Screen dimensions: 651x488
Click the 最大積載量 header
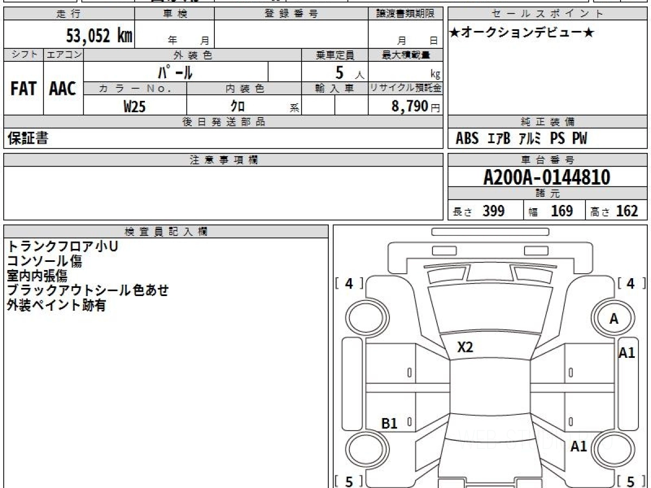pyautogui.click(x=406, y=55)
